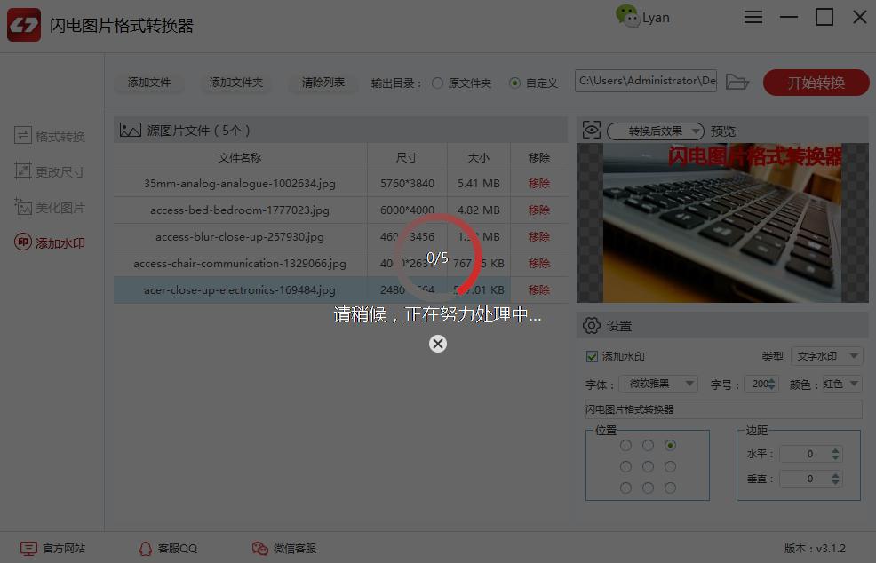Image resolution: width=876 pixels, height=563 pixels.
Task: Click the keyboard preview image
Action: click(722, 223)
